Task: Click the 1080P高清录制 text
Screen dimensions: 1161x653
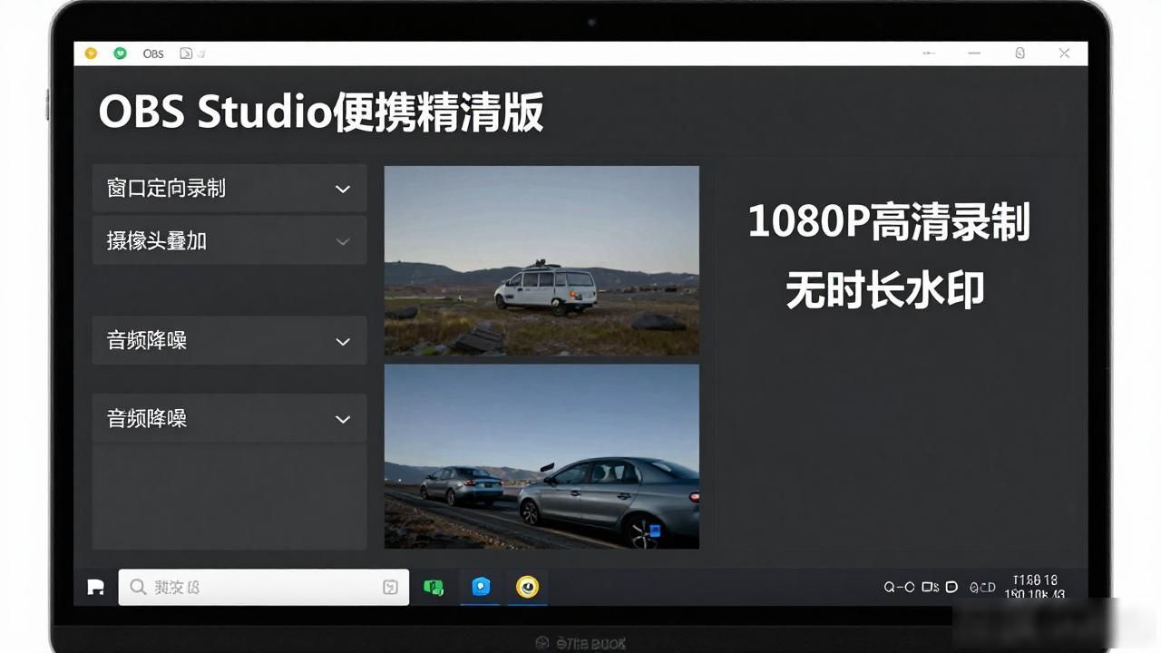Action: point(889,222)
